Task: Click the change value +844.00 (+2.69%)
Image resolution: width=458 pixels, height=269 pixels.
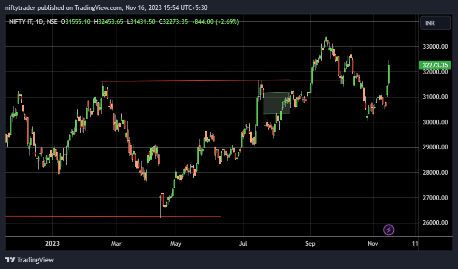Action: [215, 22]
